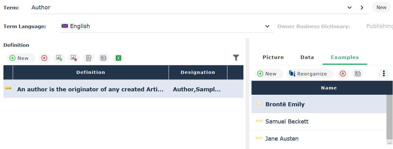
Task: Switch to the Picture tab
Action: (273, 57)
